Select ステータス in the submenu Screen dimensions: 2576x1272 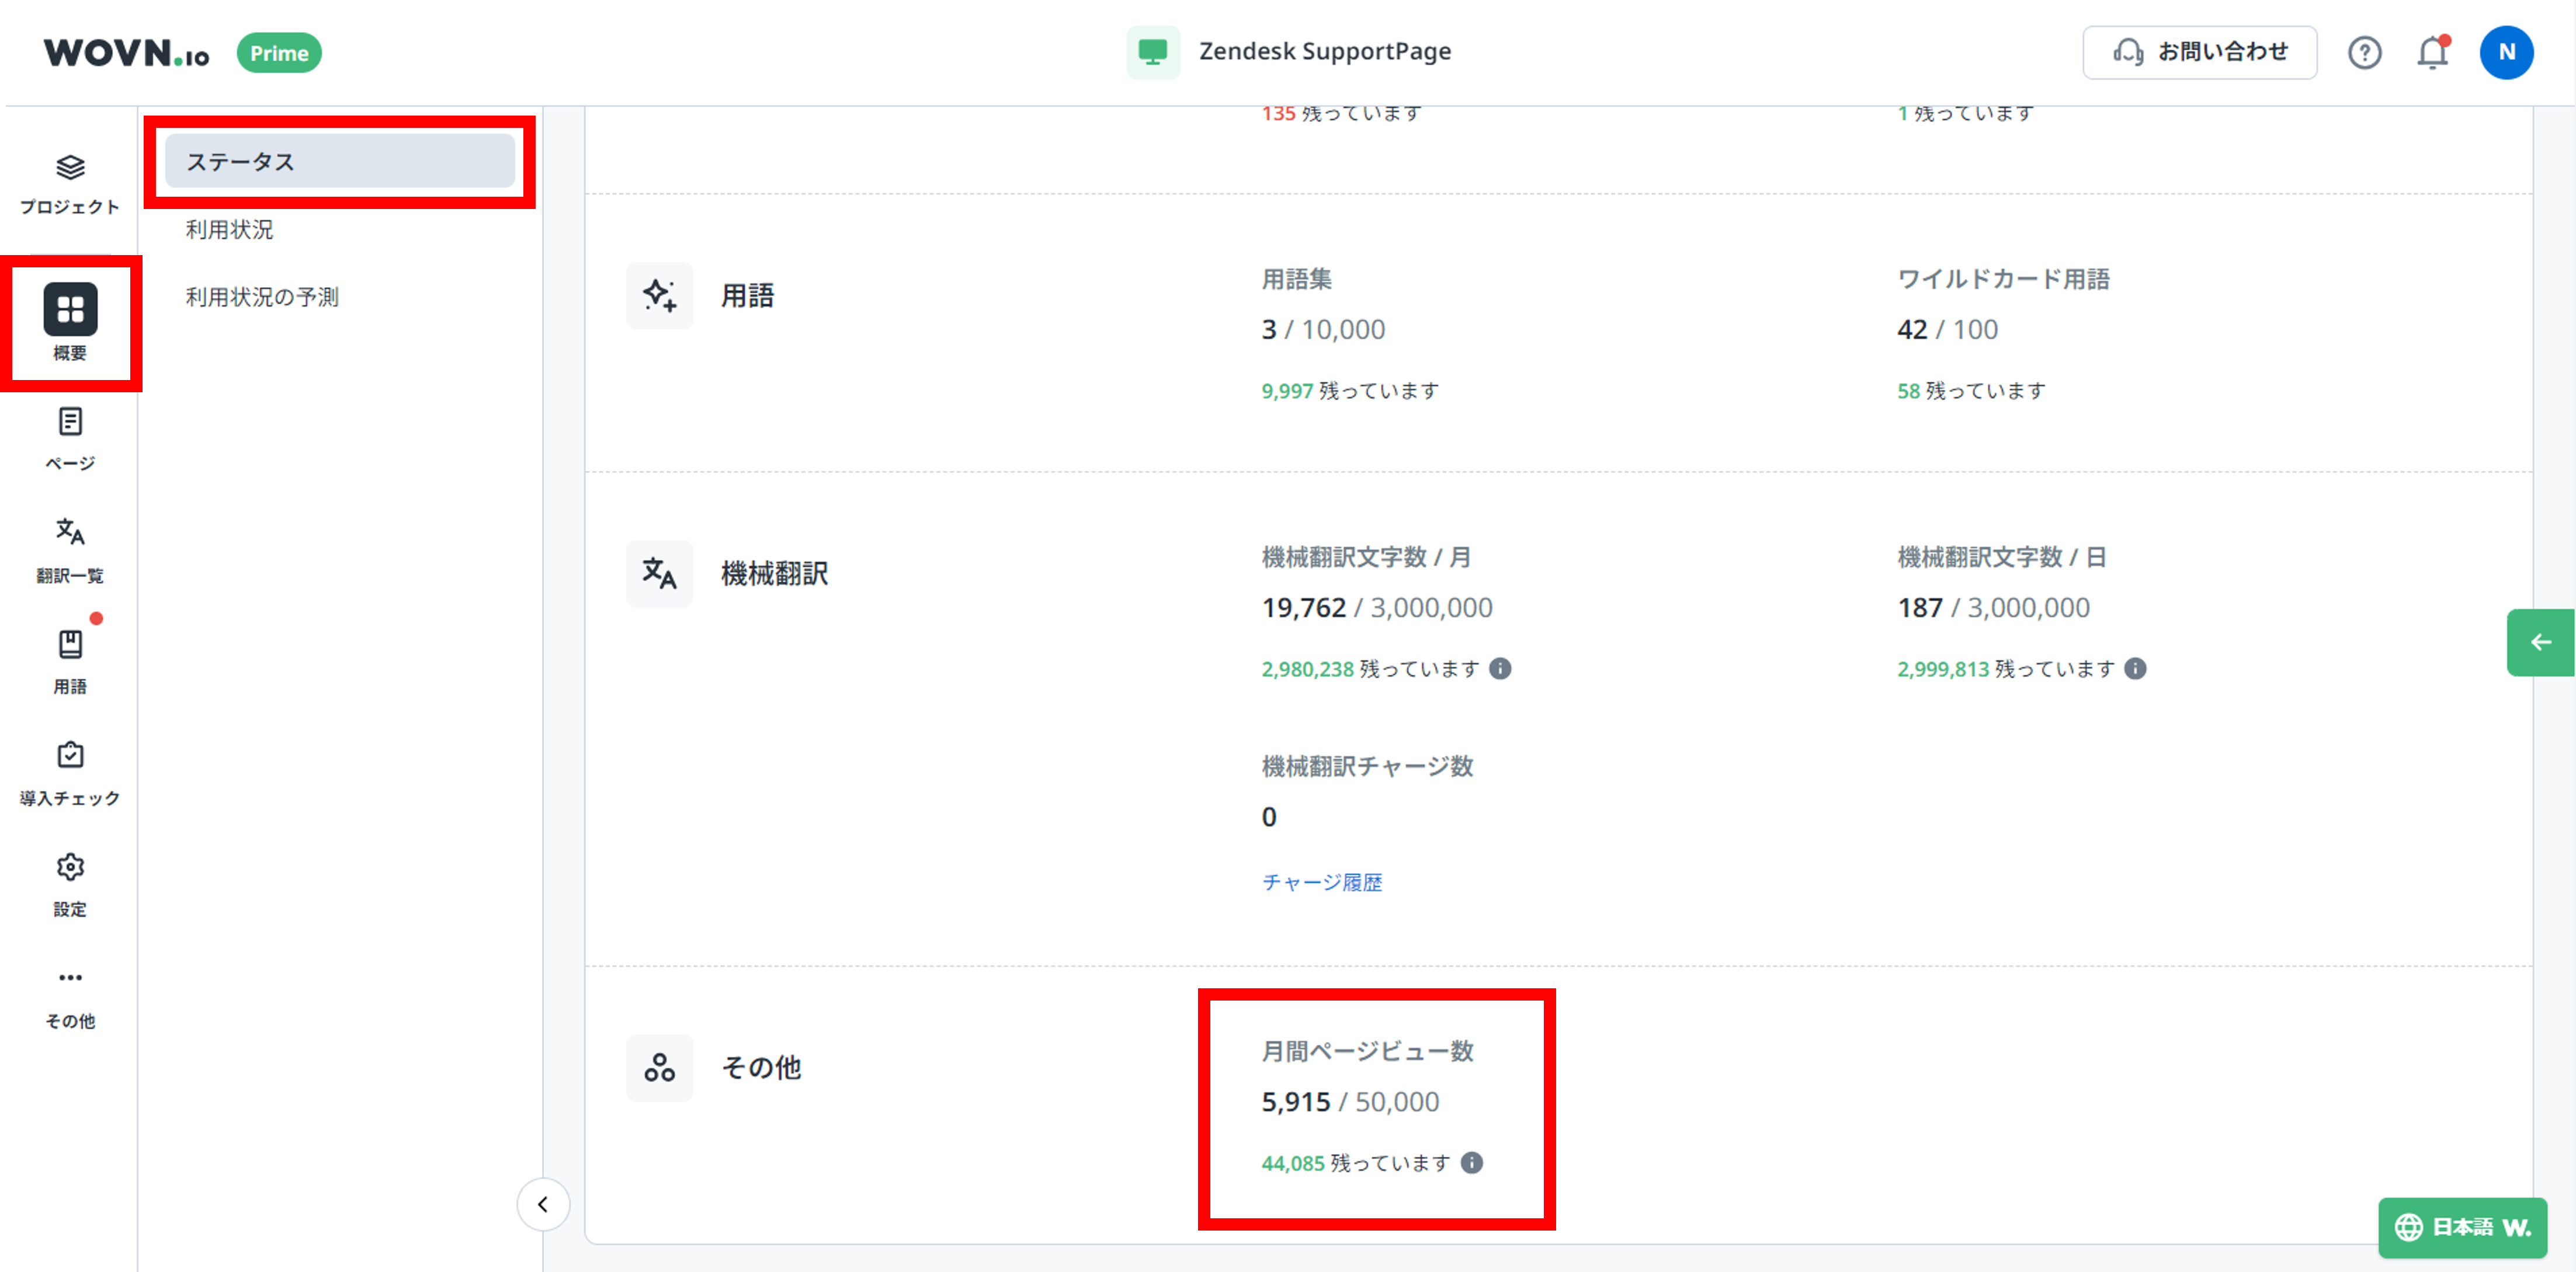340,162
